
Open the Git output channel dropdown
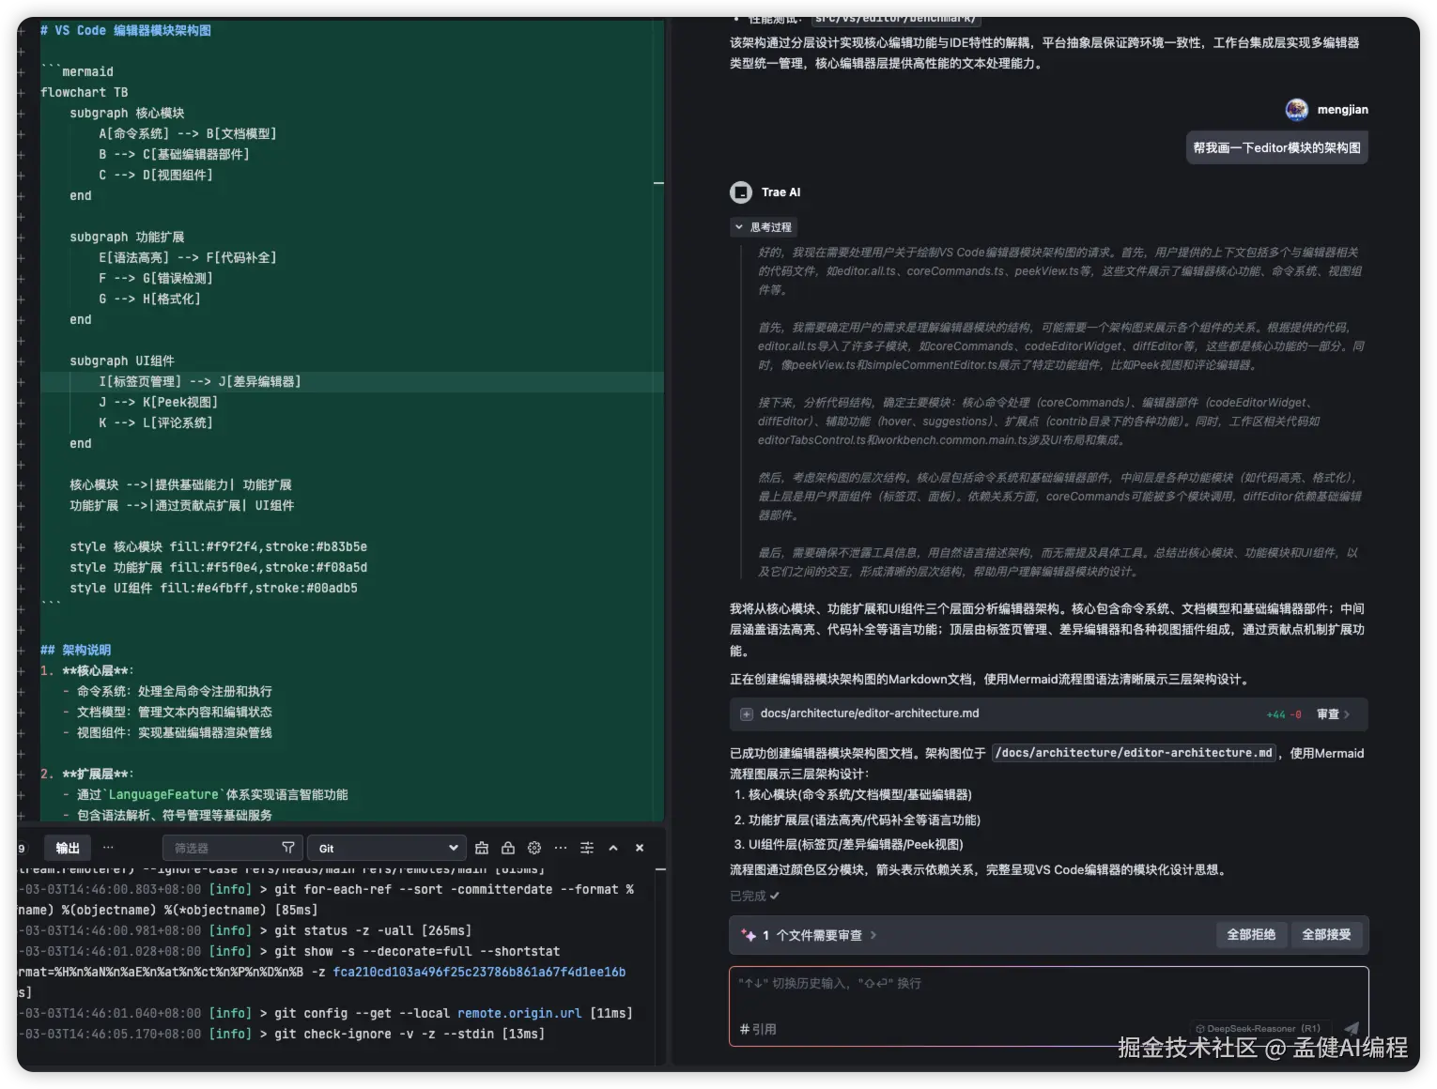[388, 848]
